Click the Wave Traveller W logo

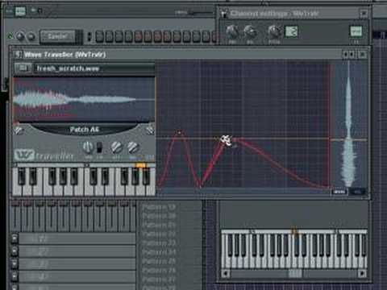[24, 155]
